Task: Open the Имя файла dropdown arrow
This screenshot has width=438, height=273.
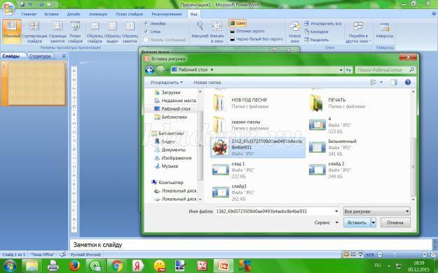Action: coord(336,211)
